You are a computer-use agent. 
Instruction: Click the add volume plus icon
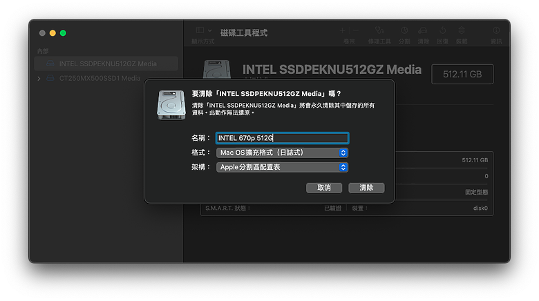tap(342, 30)
